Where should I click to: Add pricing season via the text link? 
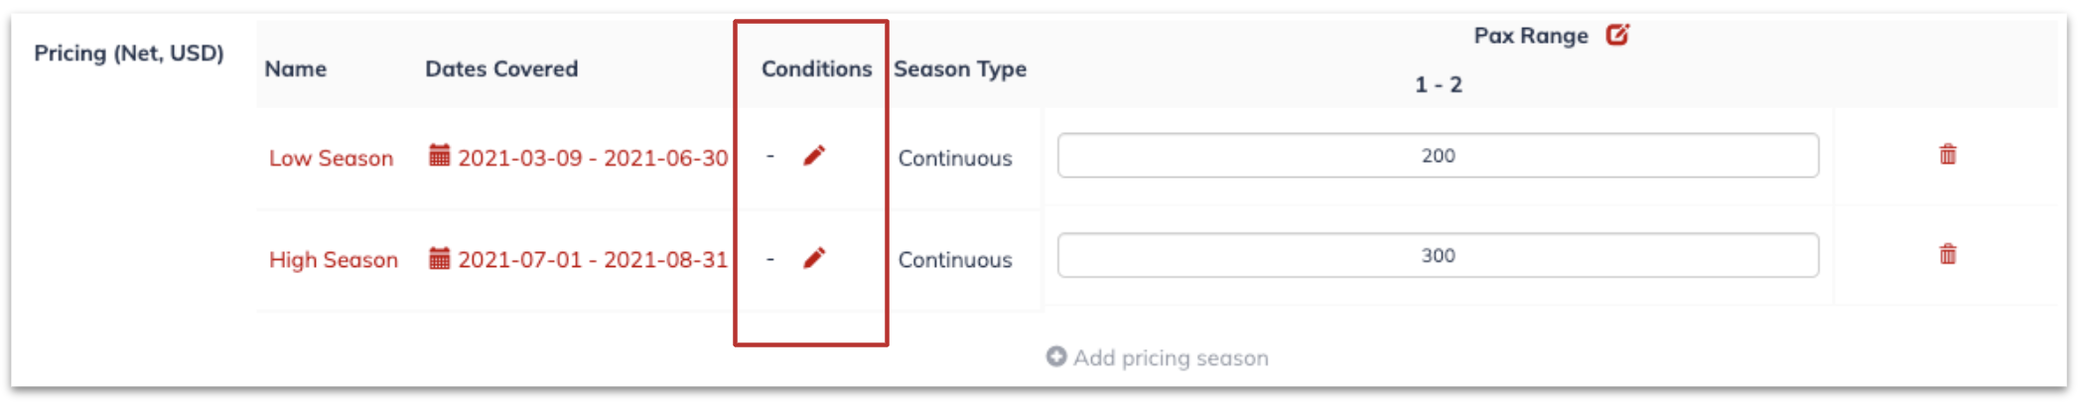point(1171,357)
